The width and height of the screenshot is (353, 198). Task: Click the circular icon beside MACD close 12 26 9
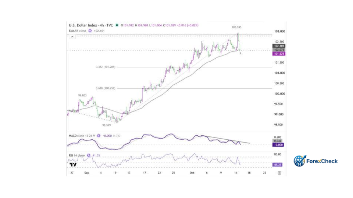(x=99, y=136)
